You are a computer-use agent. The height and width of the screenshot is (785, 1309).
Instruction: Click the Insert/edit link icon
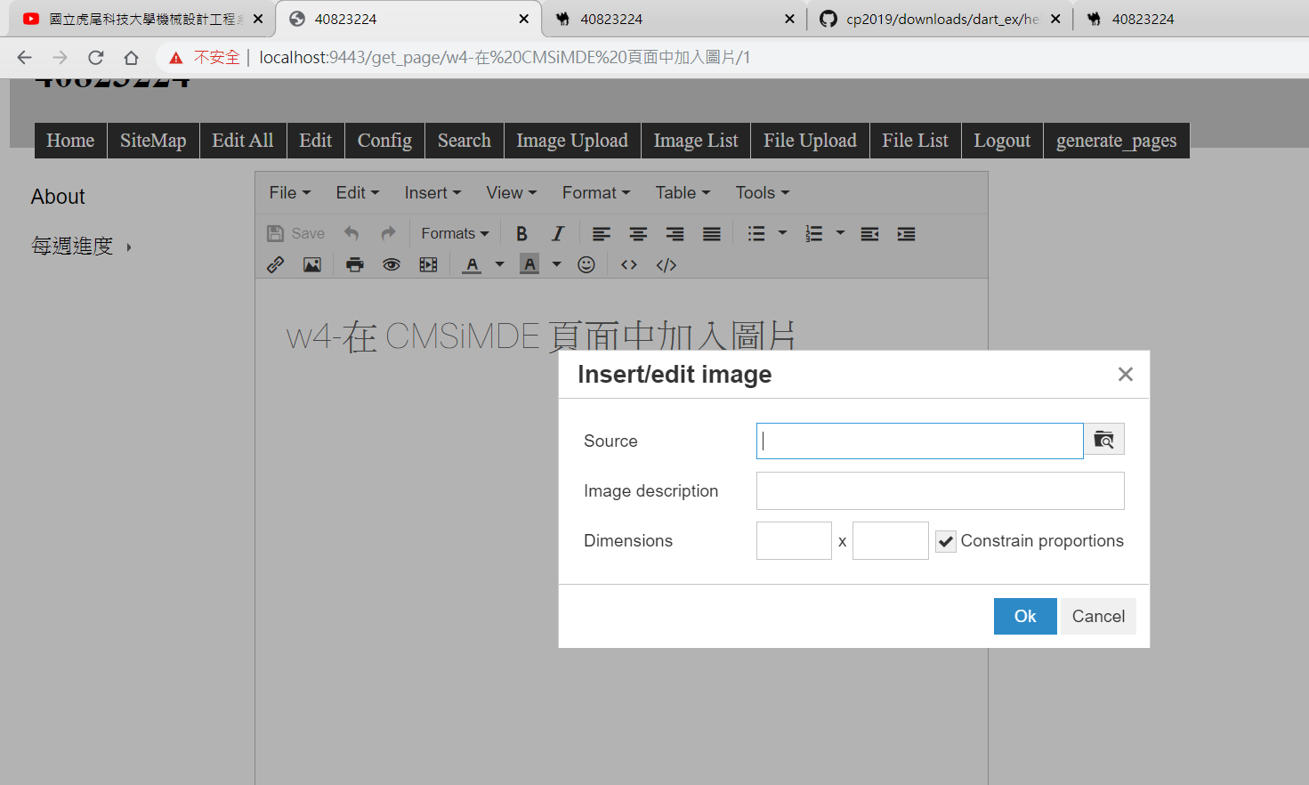(x=276, y=264)
